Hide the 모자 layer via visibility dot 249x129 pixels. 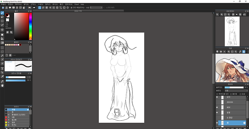tap(217, 97)
